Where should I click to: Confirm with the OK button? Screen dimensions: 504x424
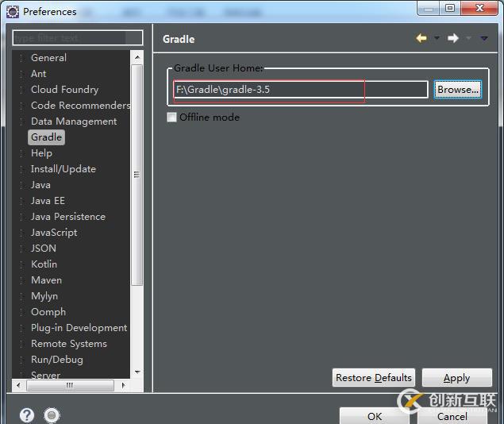coord(375,416)
